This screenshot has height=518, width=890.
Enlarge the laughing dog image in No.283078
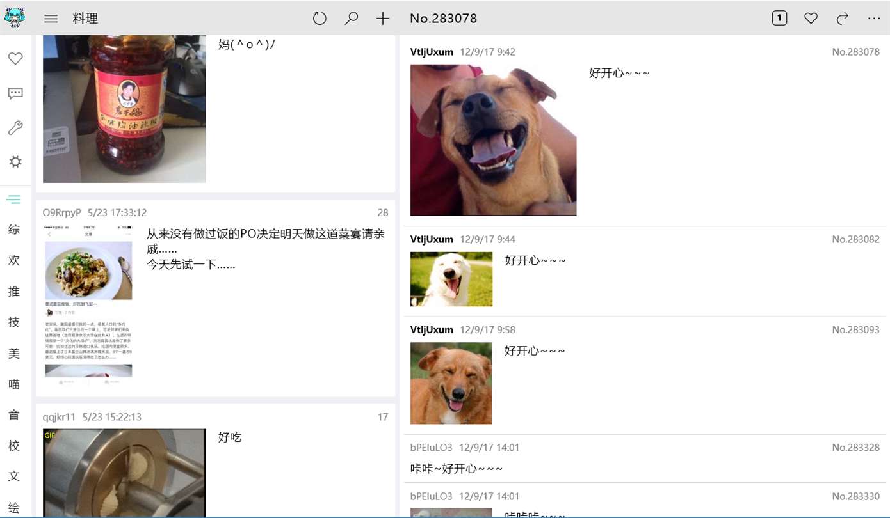pyautogui.click(x=493, y=140)
